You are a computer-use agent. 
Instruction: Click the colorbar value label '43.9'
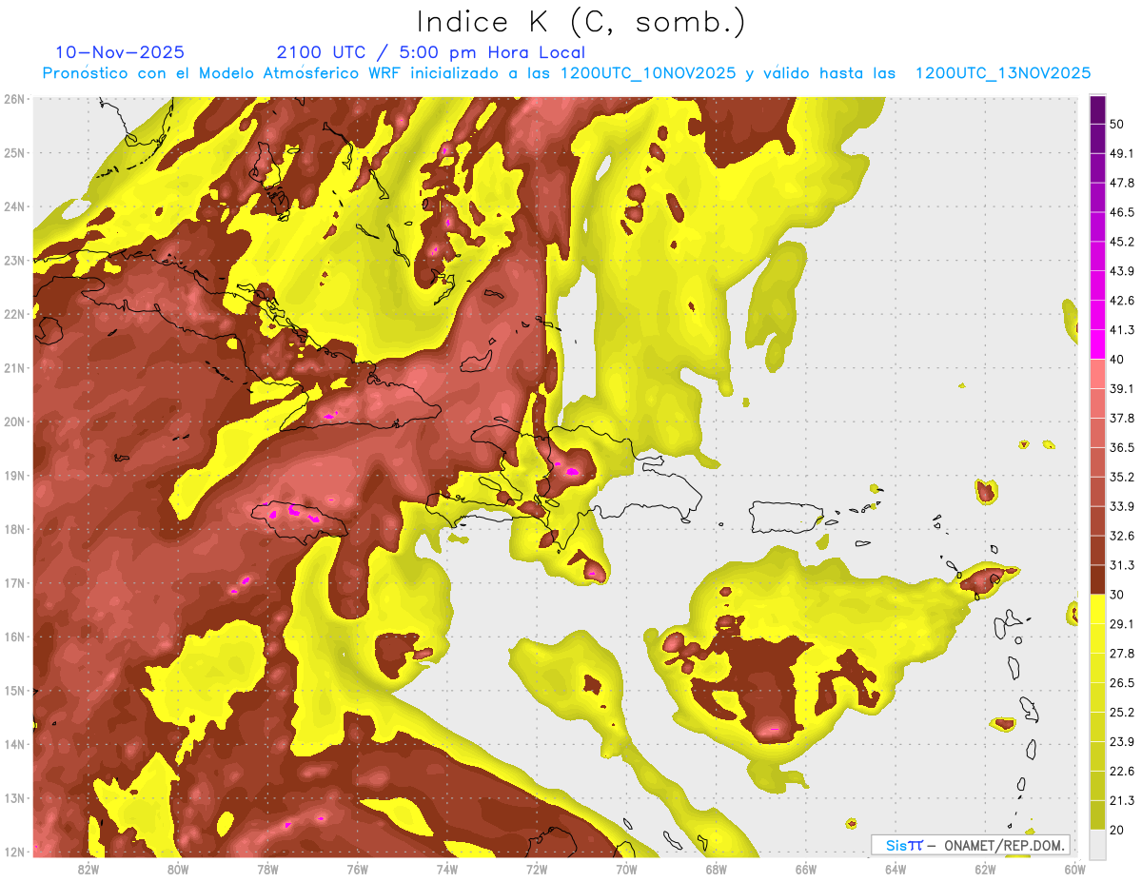tap(1120, 271)
